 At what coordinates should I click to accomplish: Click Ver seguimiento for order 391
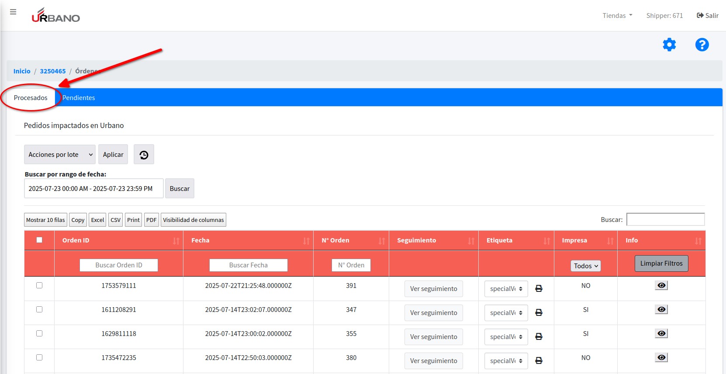pyautogui.click(x=433, y=289)
